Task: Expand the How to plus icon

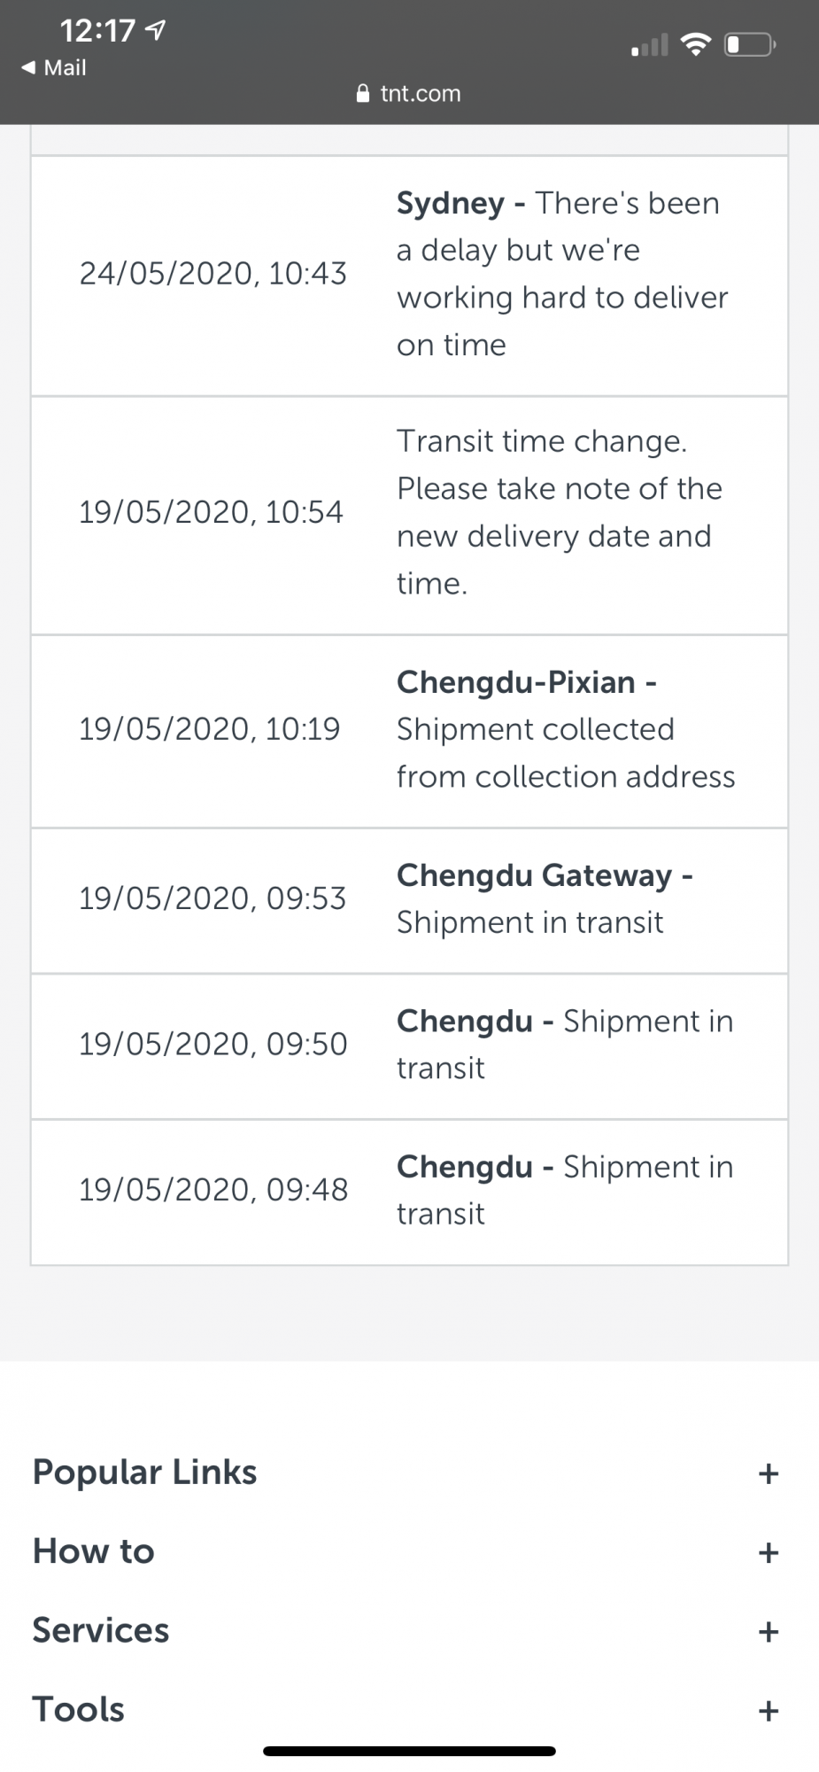Action: click(x=769, y=1552)
